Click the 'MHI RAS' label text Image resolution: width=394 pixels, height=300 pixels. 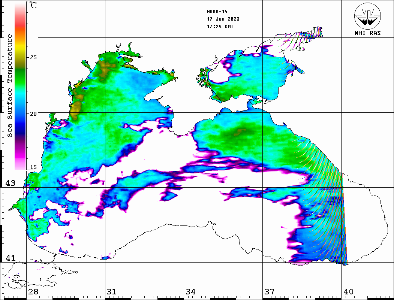click(x=367, y=33)
